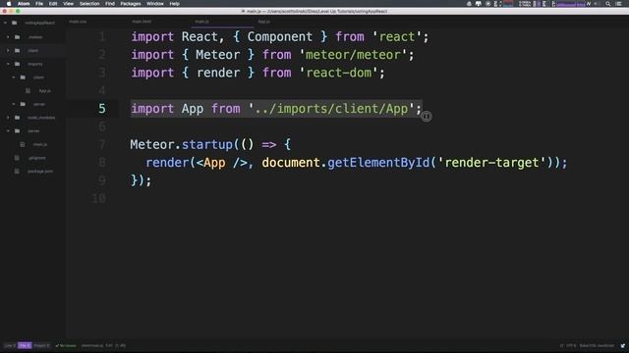Open Notification Center from the menu bar

(619, 4)
